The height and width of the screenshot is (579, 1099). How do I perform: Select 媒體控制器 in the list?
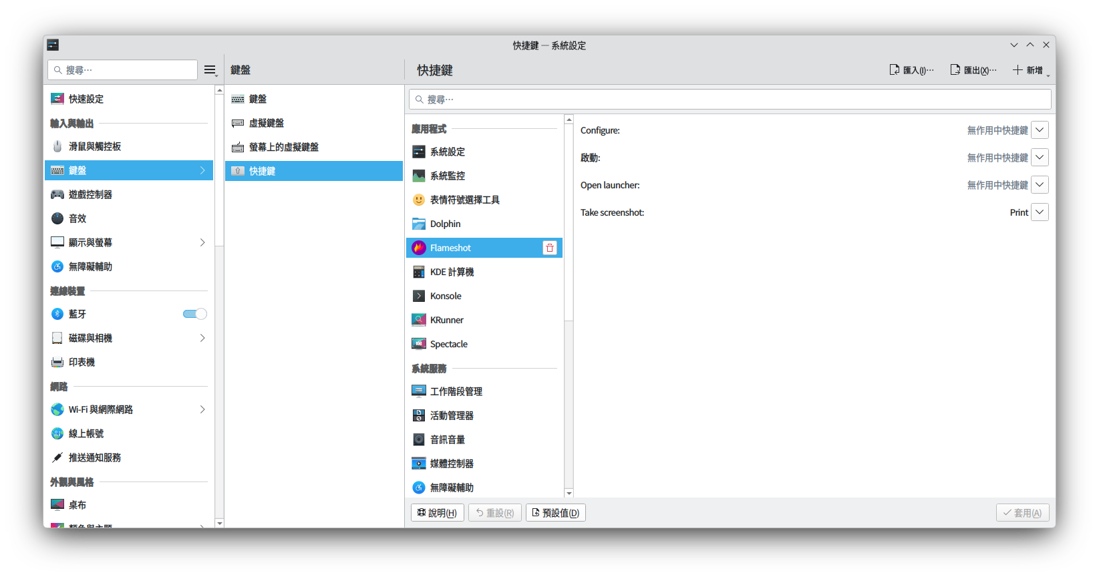484,463
